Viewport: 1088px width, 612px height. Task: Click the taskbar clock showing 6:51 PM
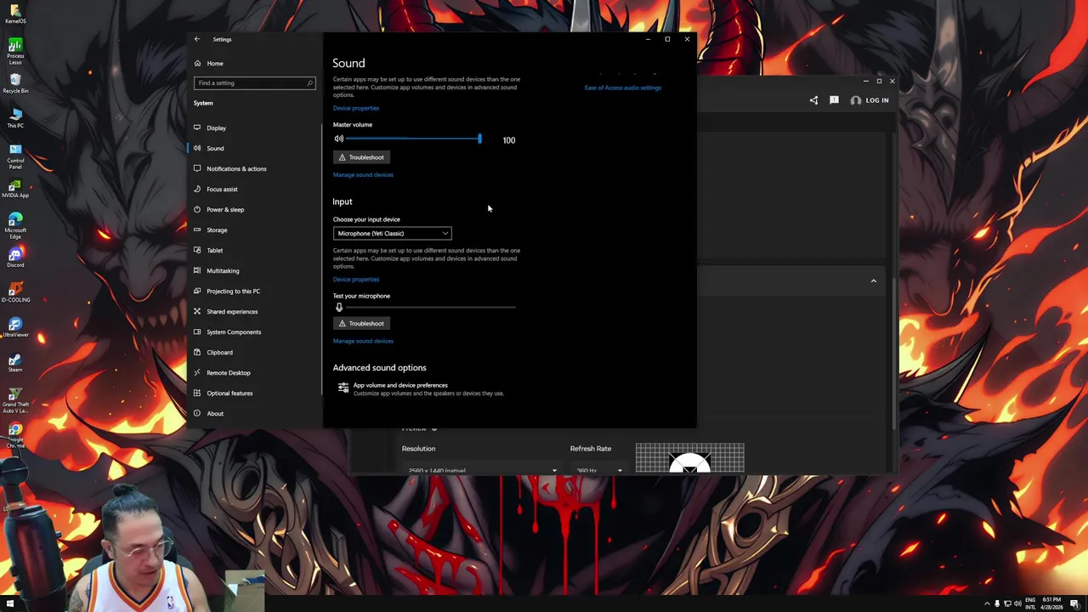tap(1051, 603)
